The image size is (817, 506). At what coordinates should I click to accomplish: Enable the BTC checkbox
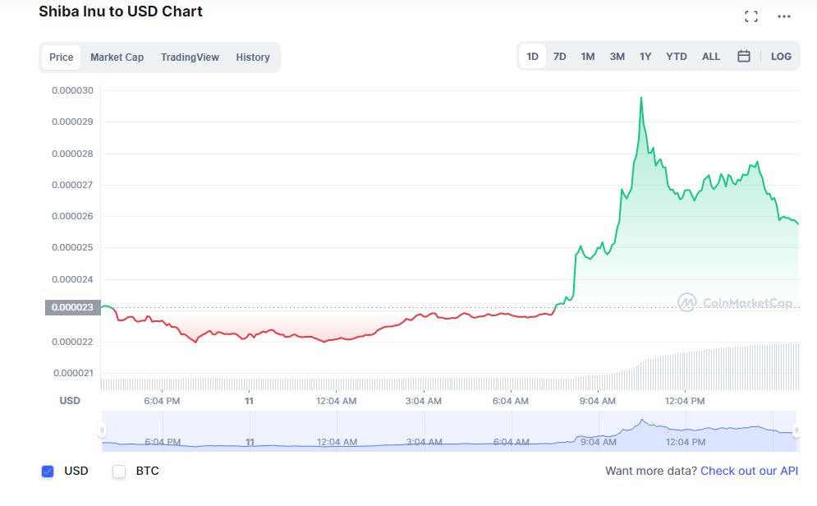(119, 471)
